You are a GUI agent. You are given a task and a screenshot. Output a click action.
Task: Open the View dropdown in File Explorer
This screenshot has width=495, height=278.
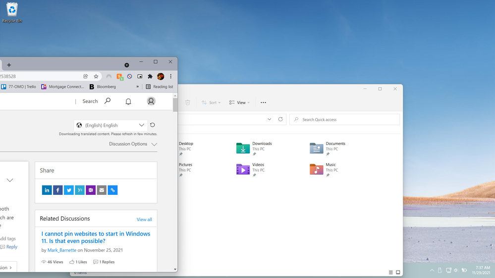(x=240, y=102)
